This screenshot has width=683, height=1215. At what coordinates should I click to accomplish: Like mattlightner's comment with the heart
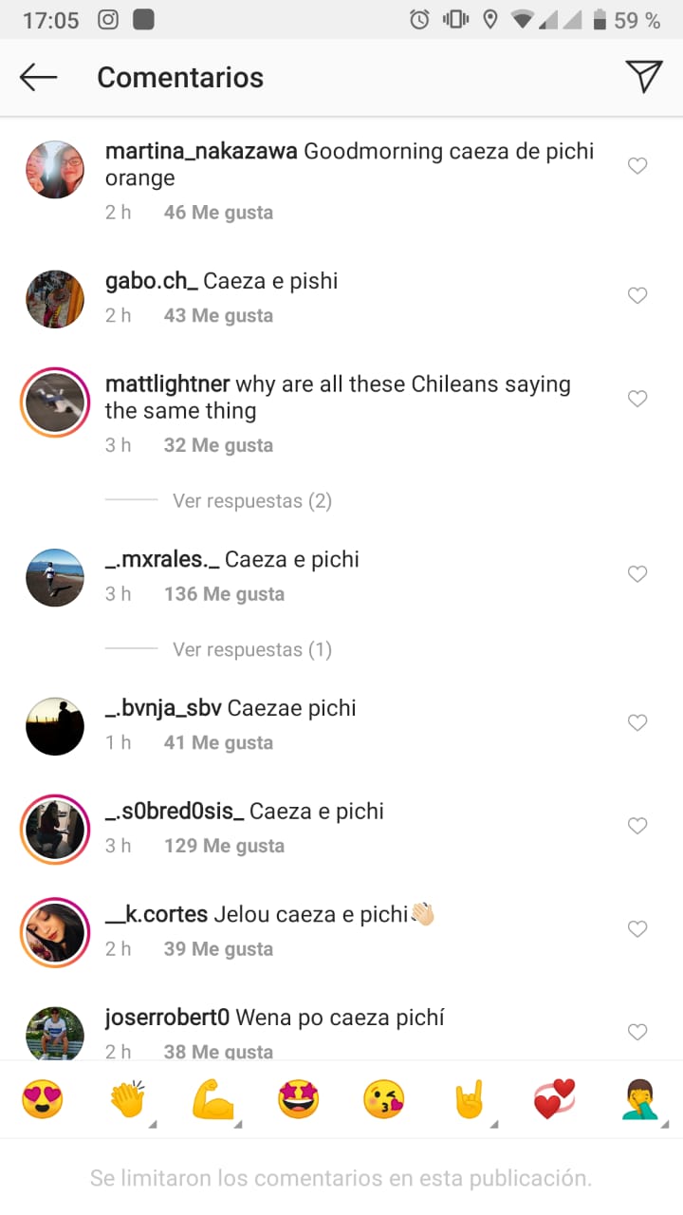coord(638,399)
